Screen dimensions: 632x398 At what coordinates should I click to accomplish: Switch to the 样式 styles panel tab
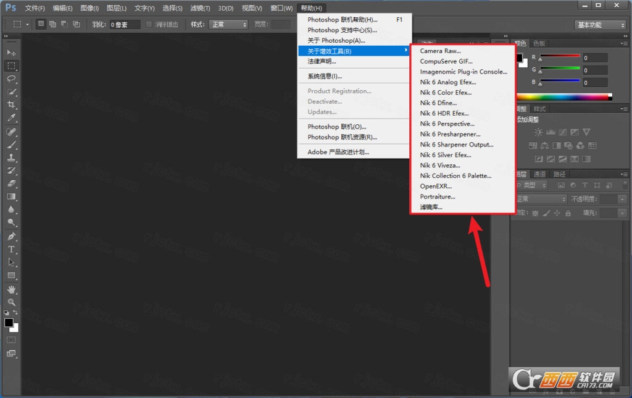point(539,109)
